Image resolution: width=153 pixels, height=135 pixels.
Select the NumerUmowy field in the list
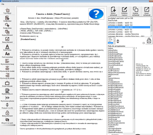[x=114, y=78]
